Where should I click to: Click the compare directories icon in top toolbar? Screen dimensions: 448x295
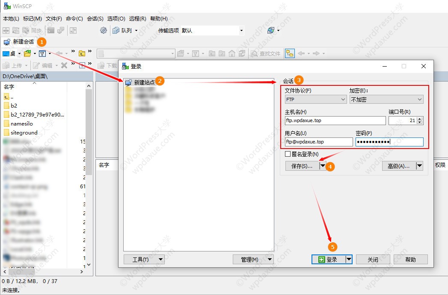[6, 30]
